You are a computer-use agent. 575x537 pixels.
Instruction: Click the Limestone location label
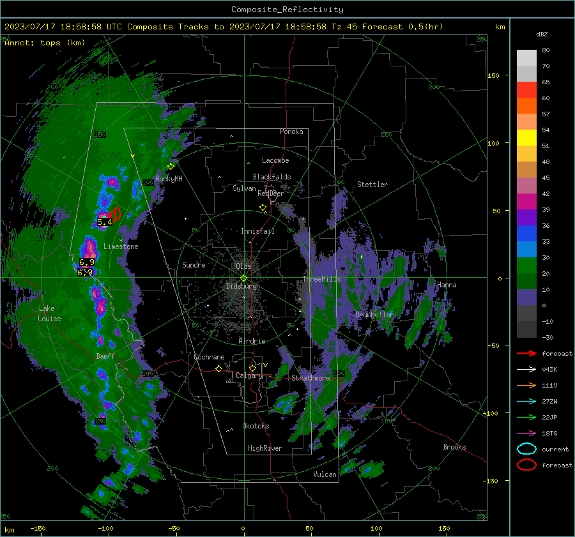[121, 246]
